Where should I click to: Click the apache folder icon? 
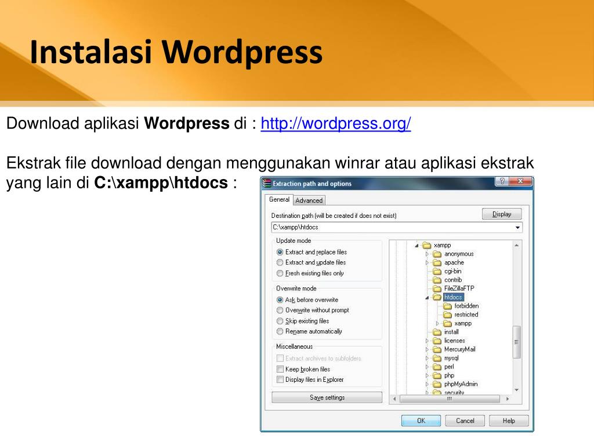pos(437,262)
